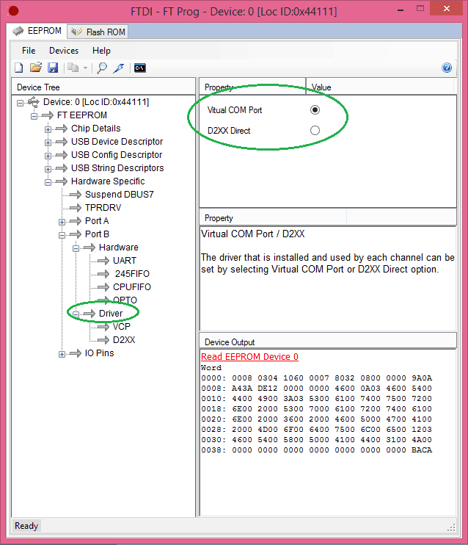Click the Read EEPROM Device 0 link

[249, 357]
